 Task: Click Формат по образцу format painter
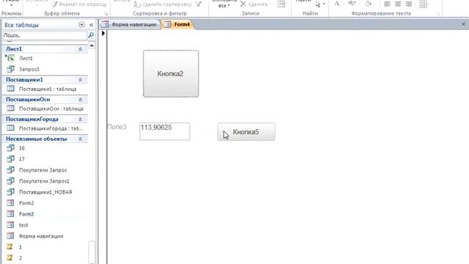(79, 4)
